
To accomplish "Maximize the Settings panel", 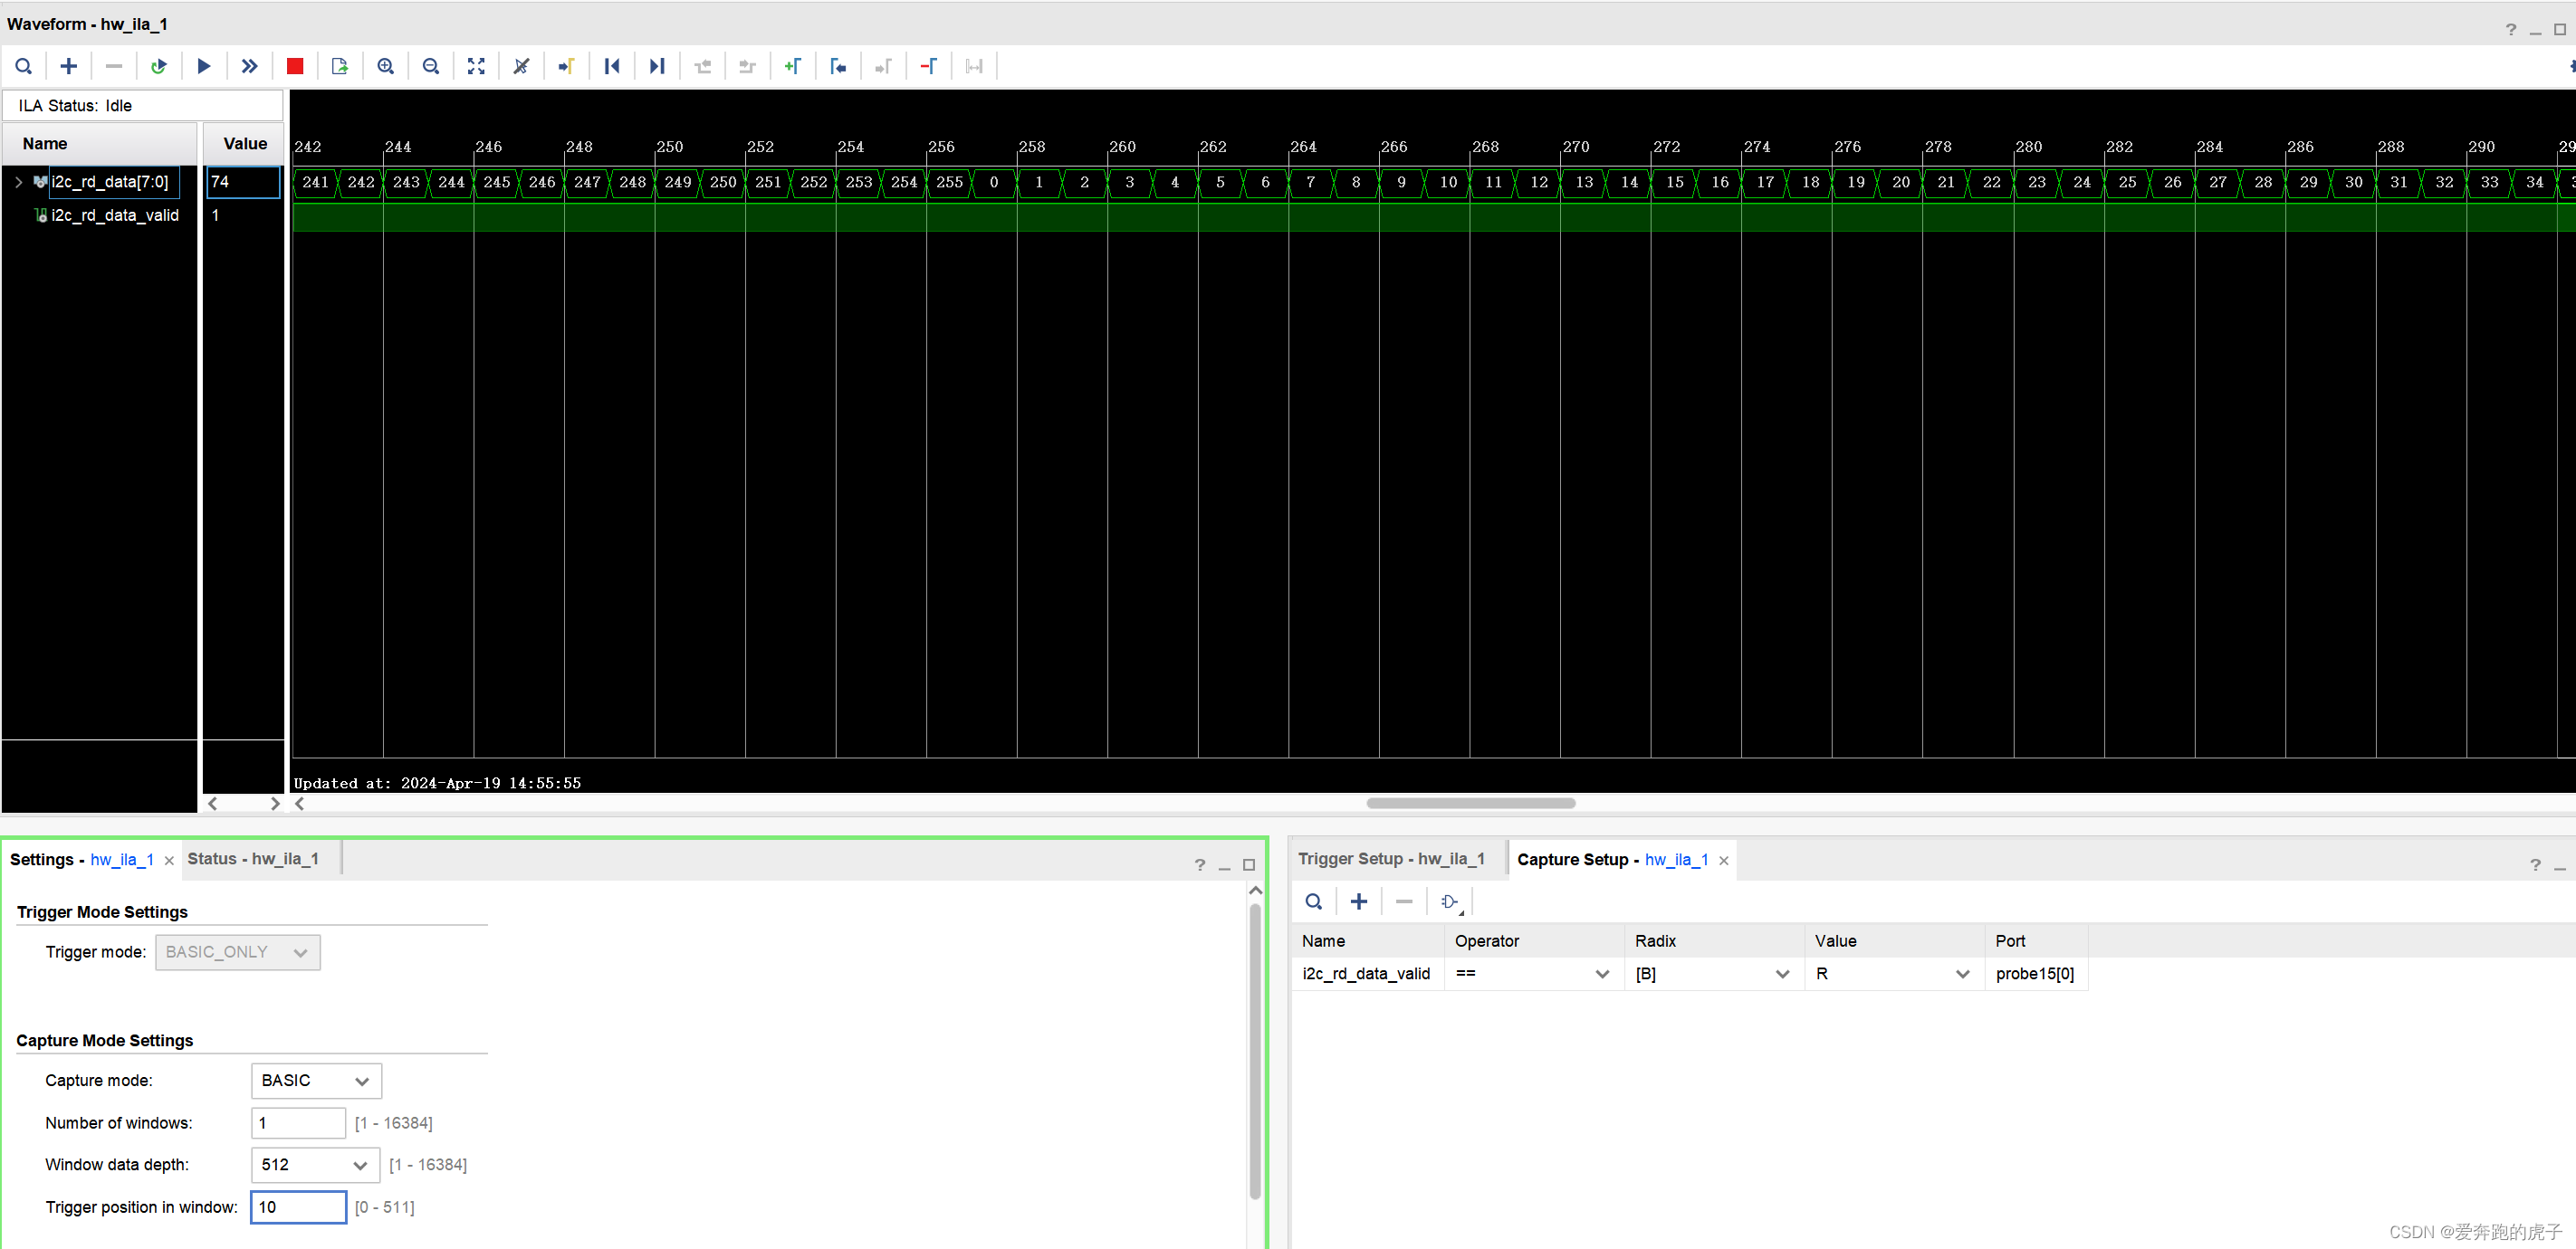I will [x=1249, y=864].
